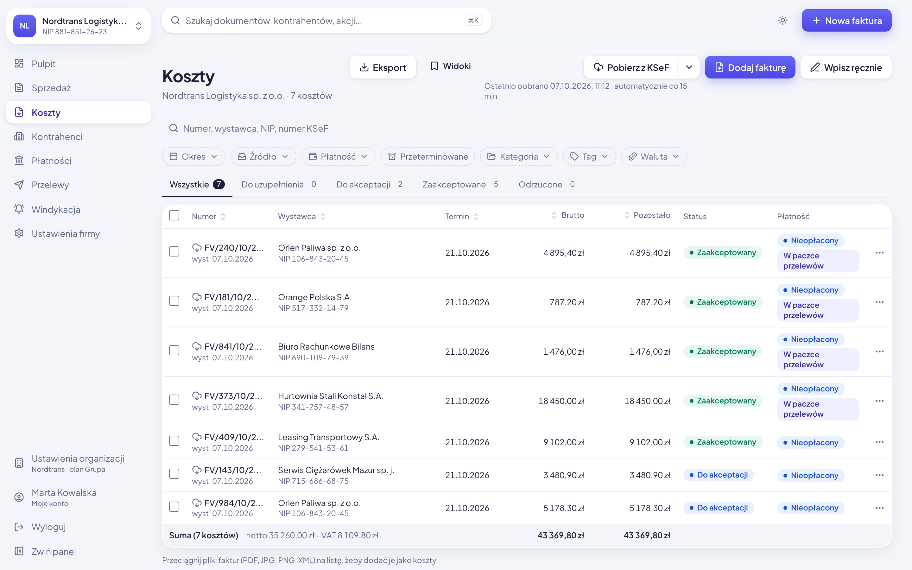This screenshot has width=912, height=570.
Task: Expand the Kategoria filter
Action: [519, 156]
